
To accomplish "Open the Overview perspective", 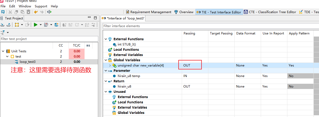I will pos(184,12).
